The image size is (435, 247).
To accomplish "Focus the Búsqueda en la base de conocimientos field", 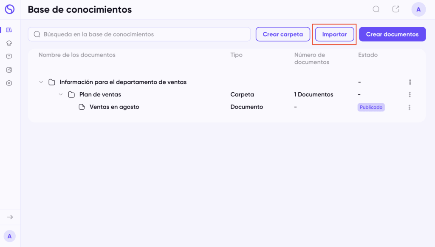I will click(139, 34).
